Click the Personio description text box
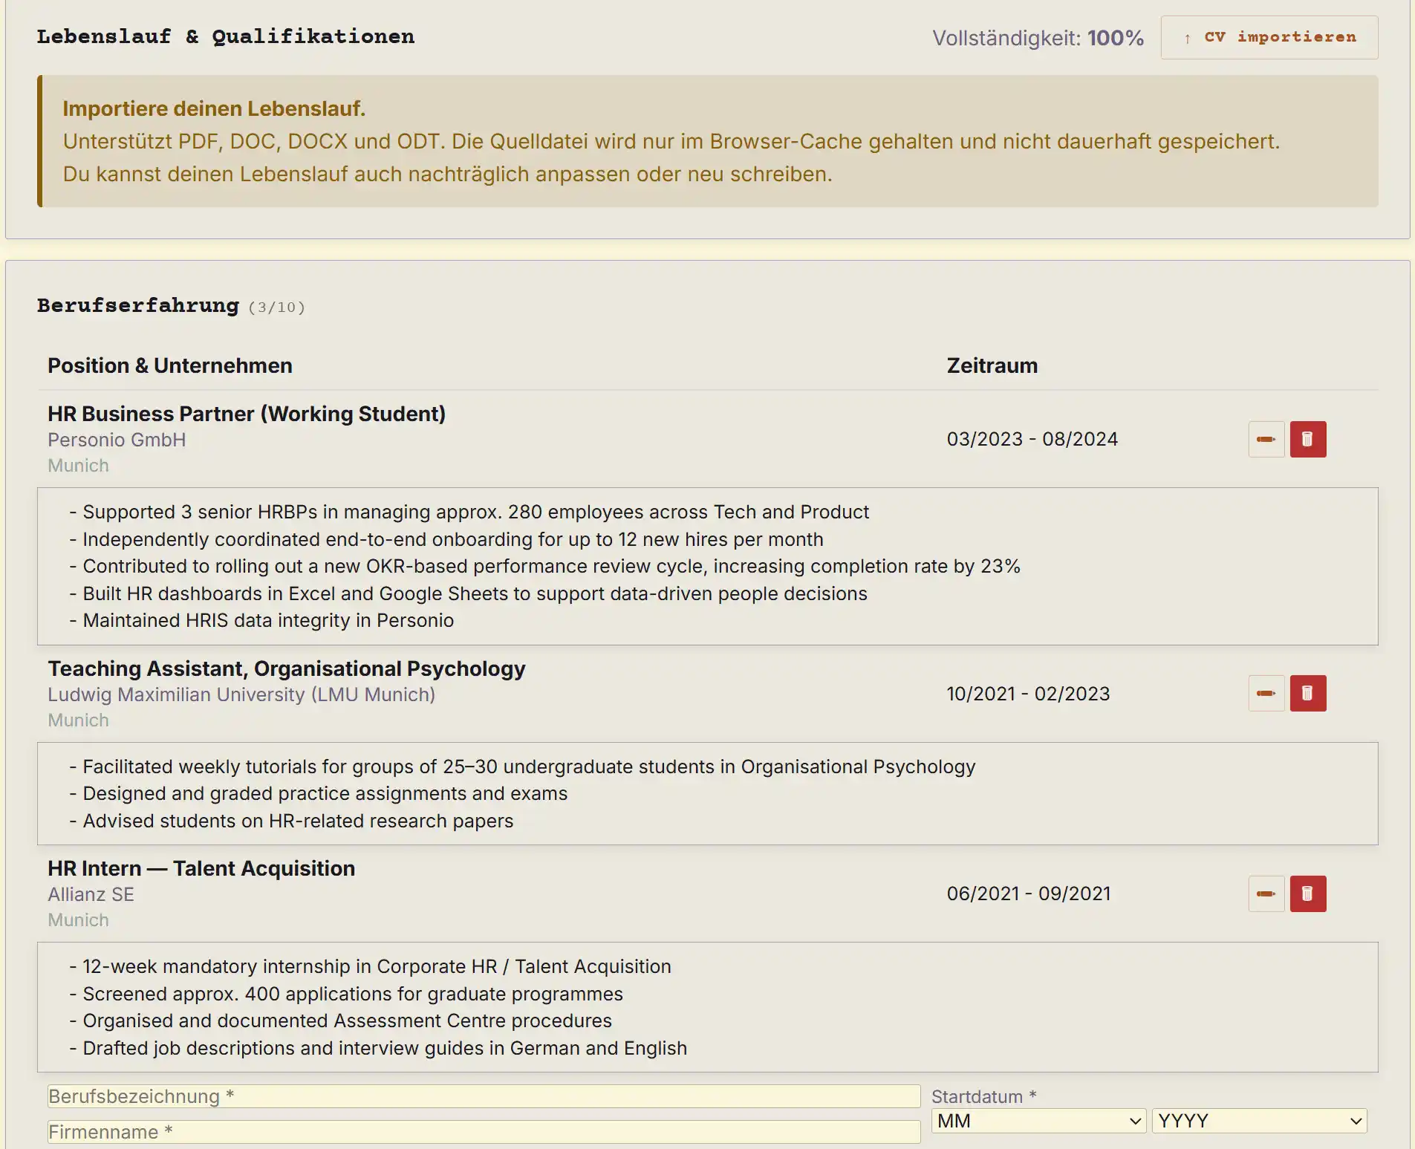The image size is (1415, 1149). 707,566
